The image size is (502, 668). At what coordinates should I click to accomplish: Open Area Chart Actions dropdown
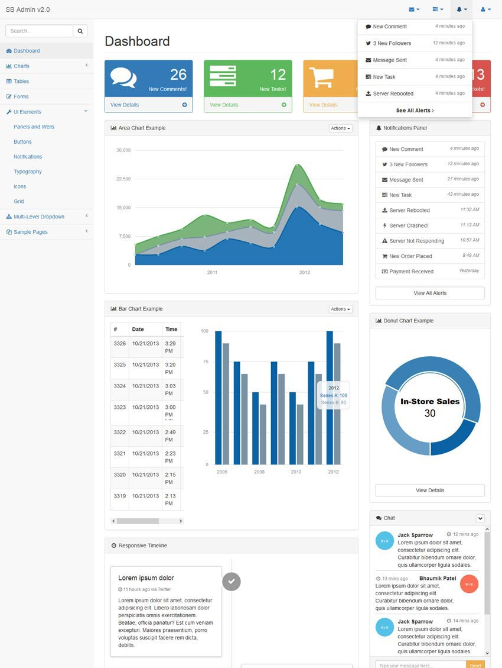tap(340, 128)
